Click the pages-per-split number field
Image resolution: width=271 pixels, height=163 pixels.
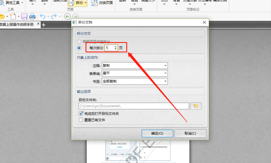pos(109,48)
